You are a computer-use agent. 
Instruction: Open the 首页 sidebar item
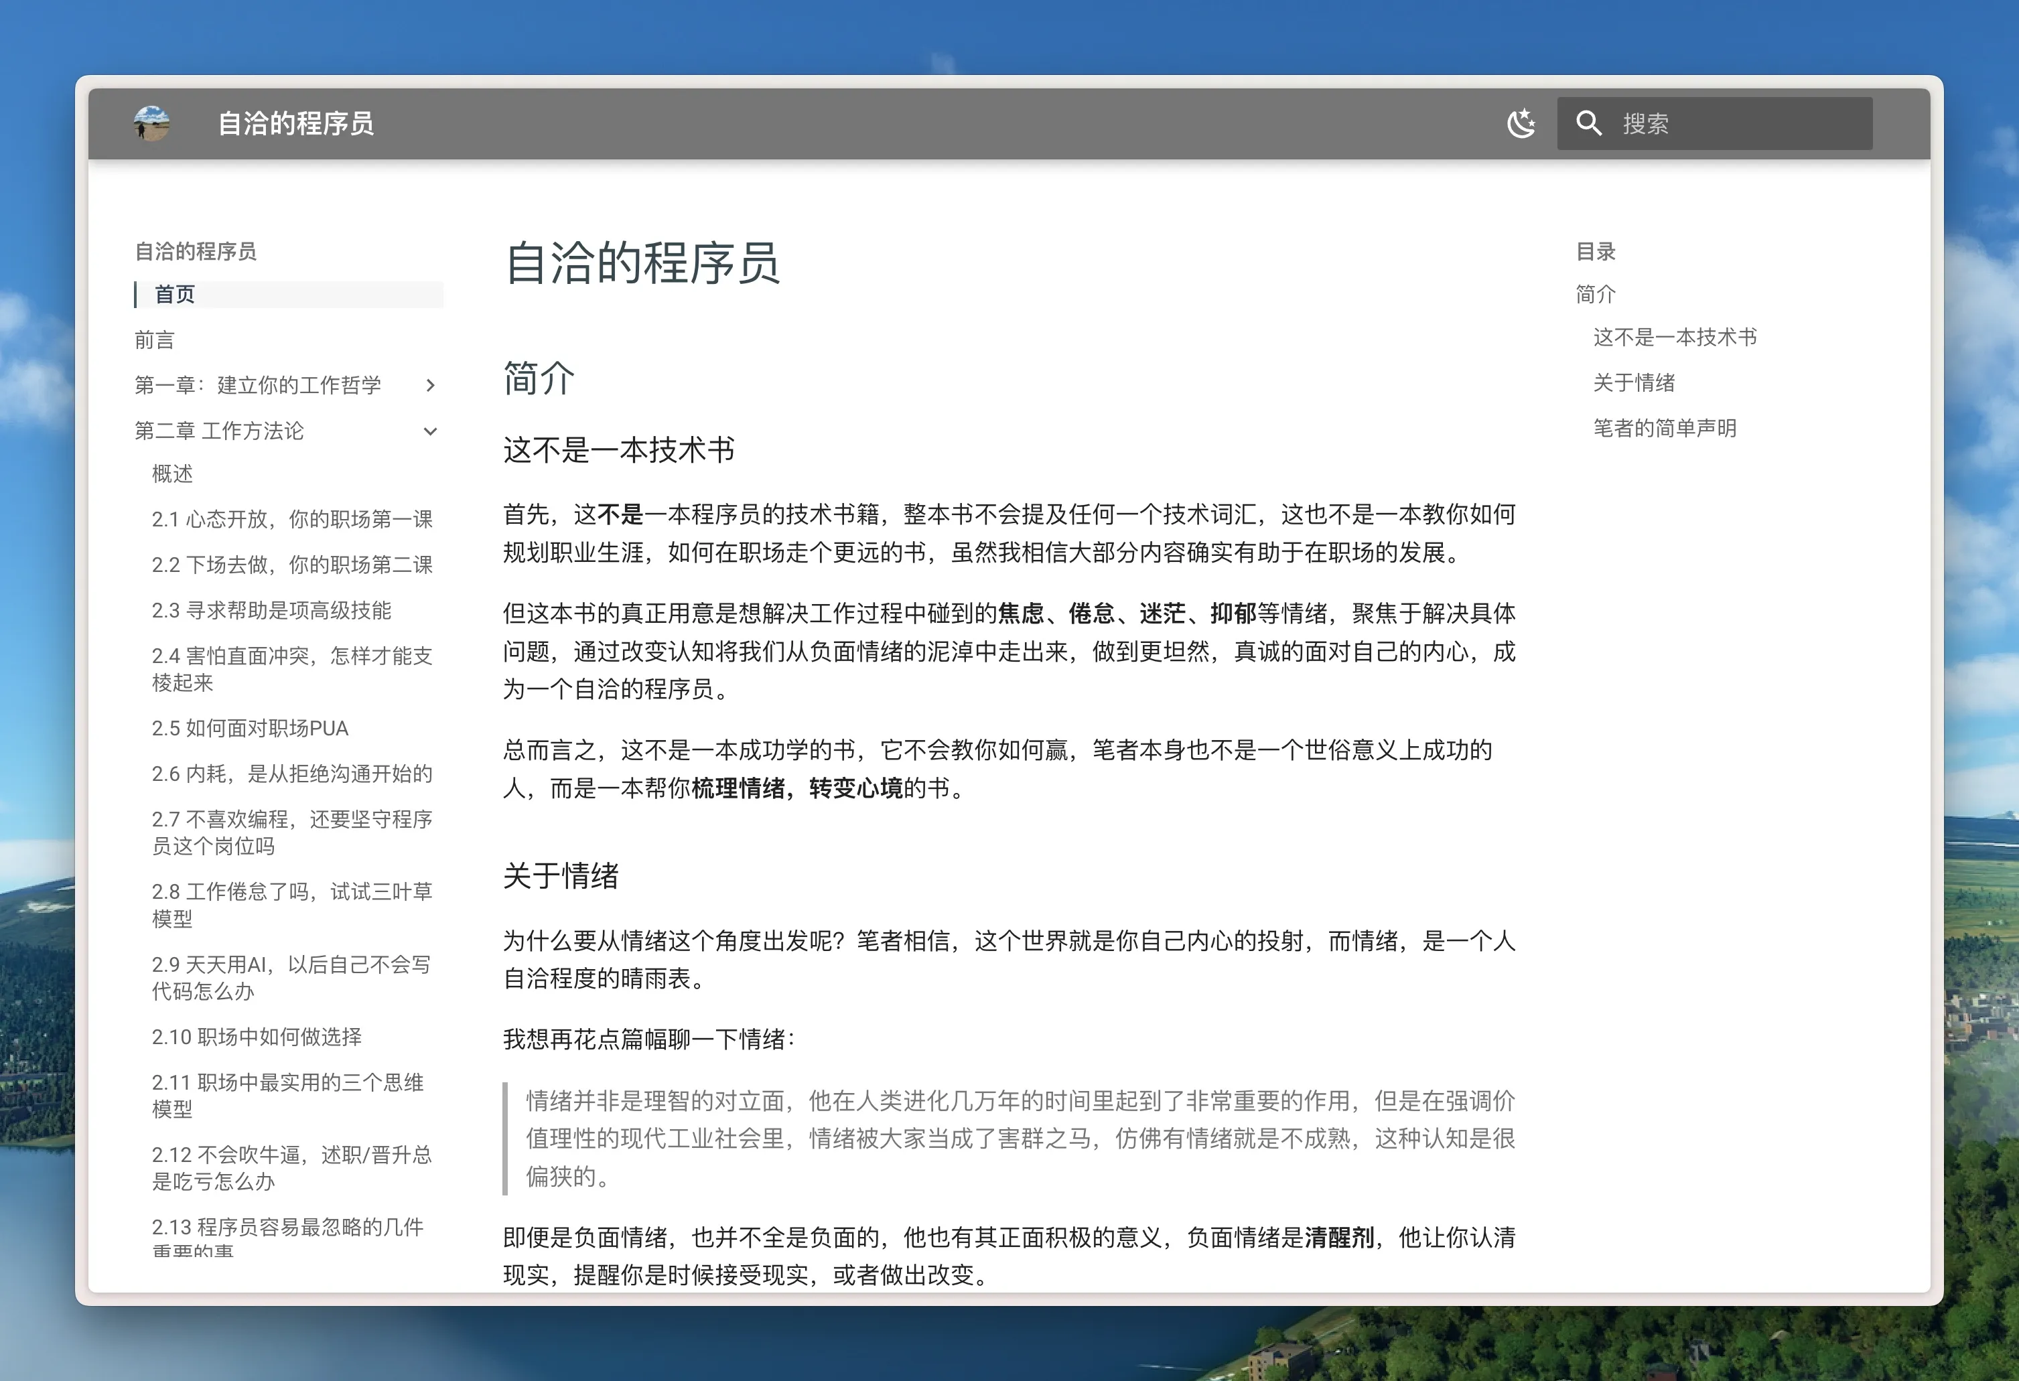click(x=175, y=295)
